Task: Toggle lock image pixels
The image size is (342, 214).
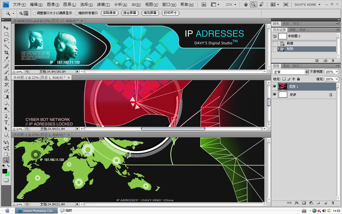Action: (289, 79)
